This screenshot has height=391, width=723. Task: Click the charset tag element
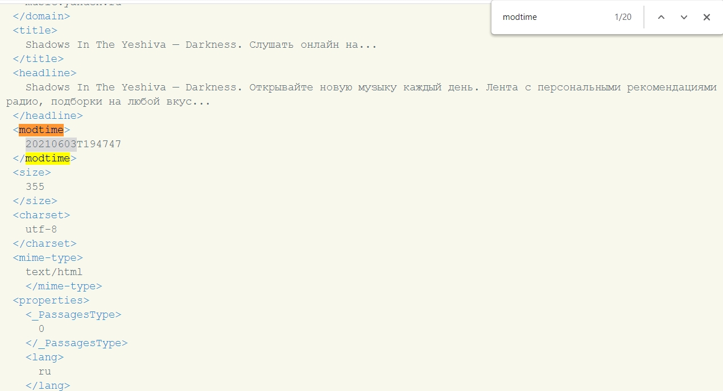(x=41, y=215)
